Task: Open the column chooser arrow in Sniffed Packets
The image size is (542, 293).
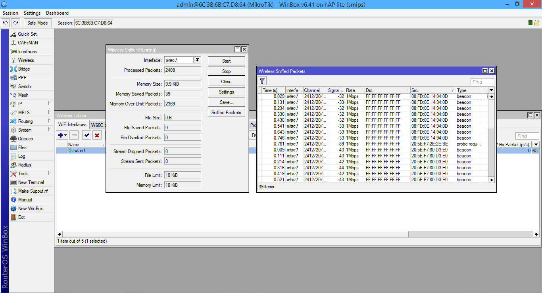Action: click(491, 90)
